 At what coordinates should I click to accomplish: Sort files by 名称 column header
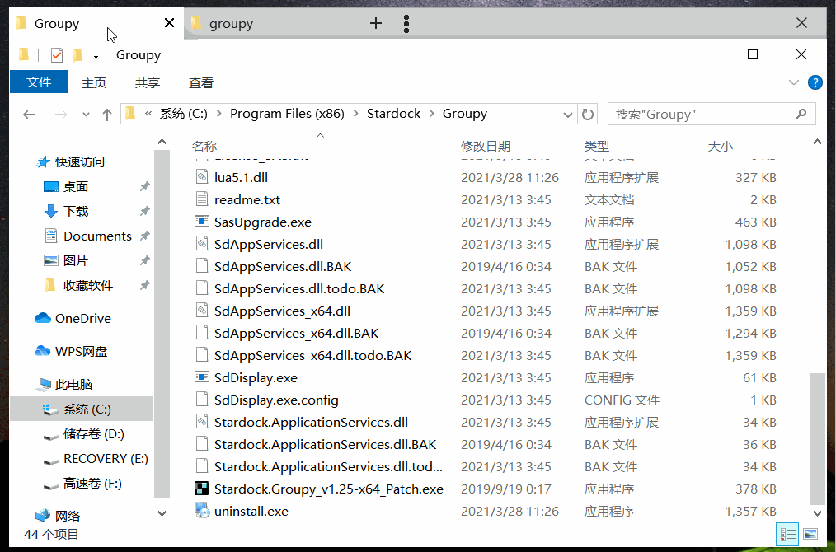coord(204,146)
